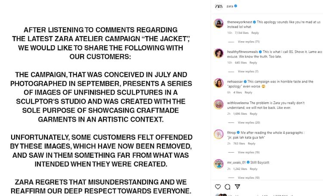This screenshot has width=323, height=196.
Task: Open mr_uvais_01's profile avatar
Action: pos(218,164)
